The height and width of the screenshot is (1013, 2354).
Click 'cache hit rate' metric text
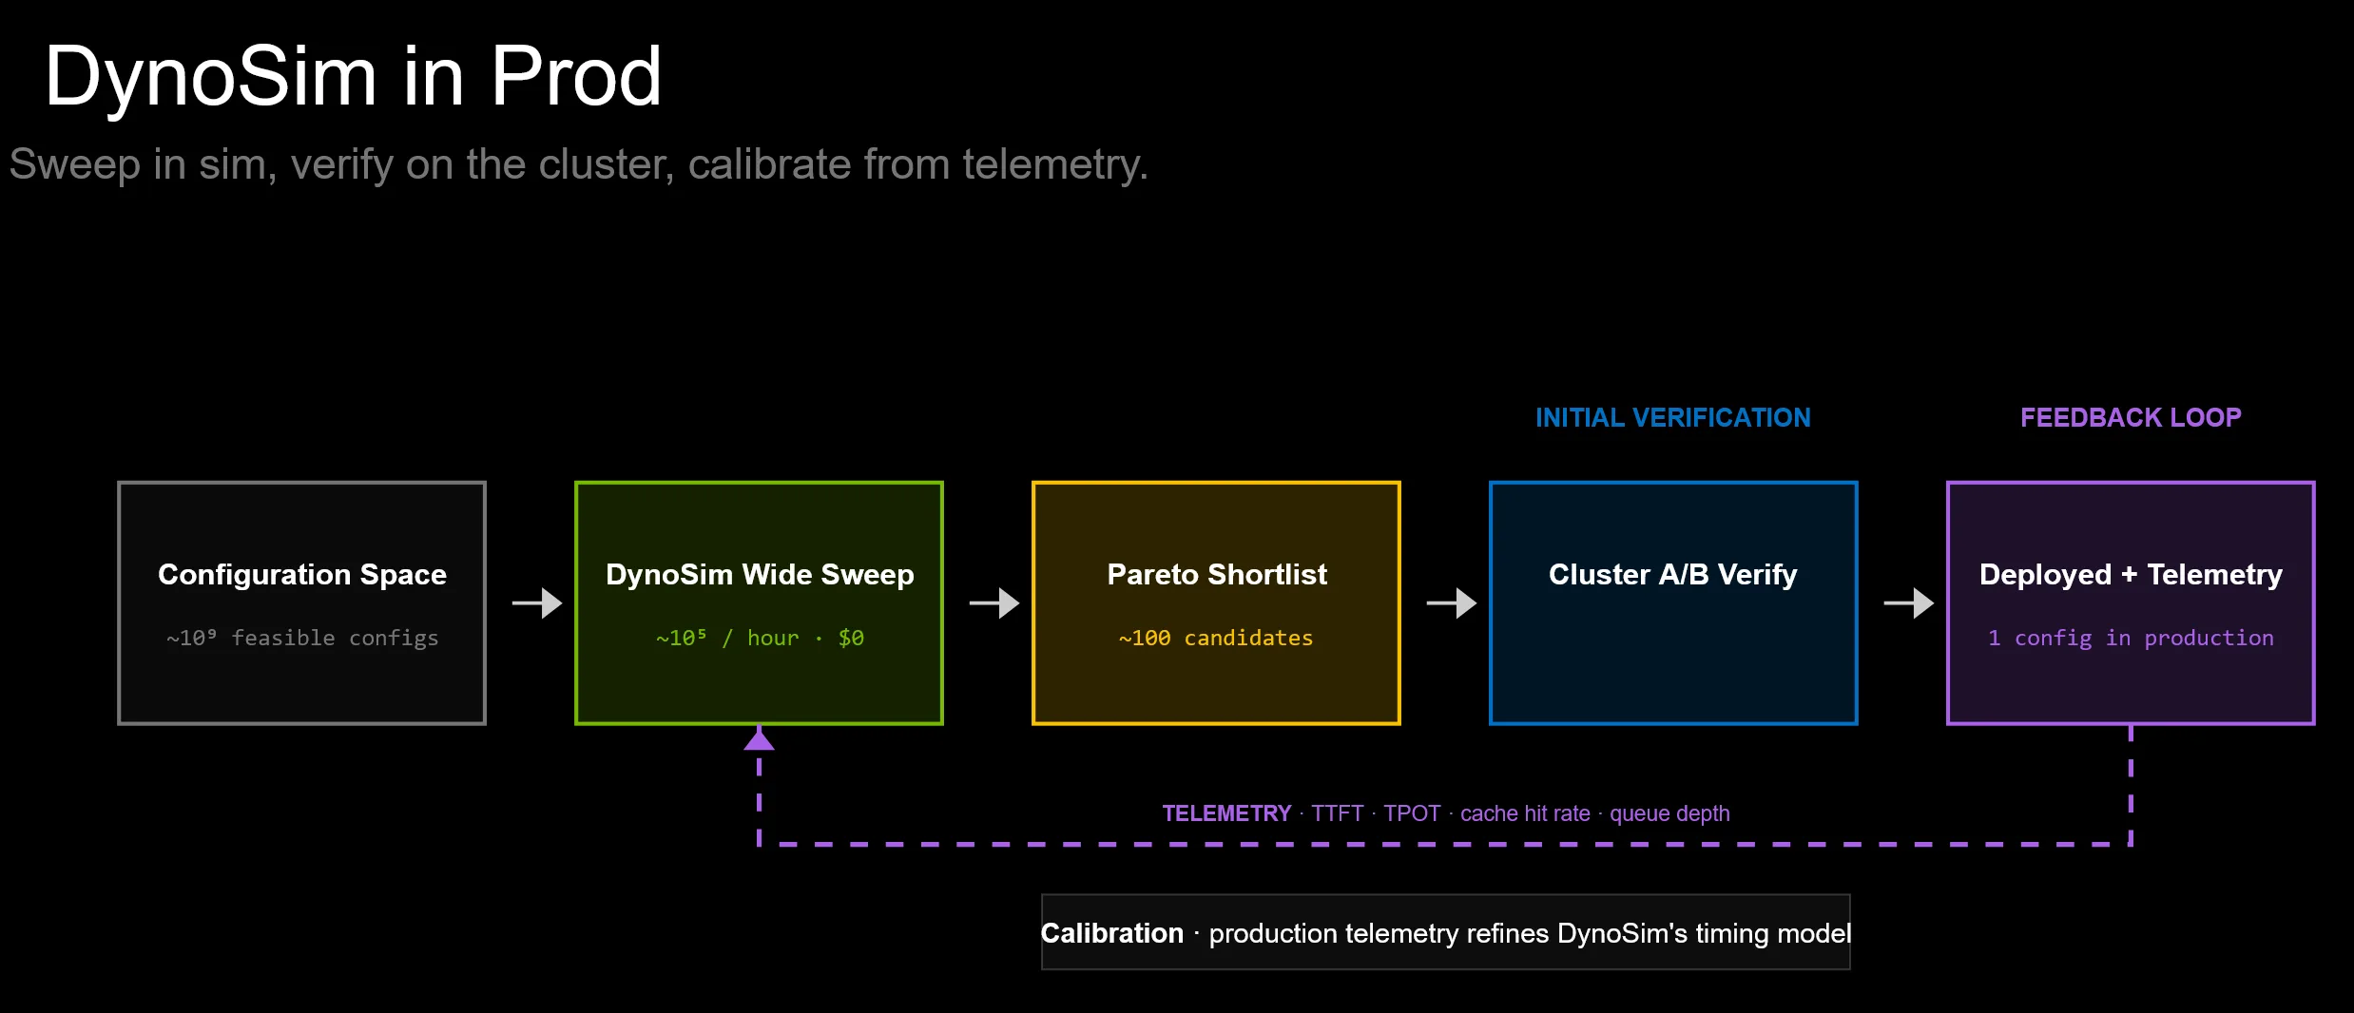point(1525,813)
